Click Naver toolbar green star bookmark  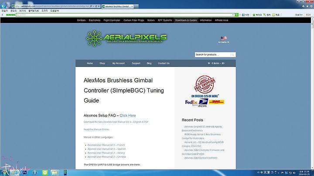point(254,15)
